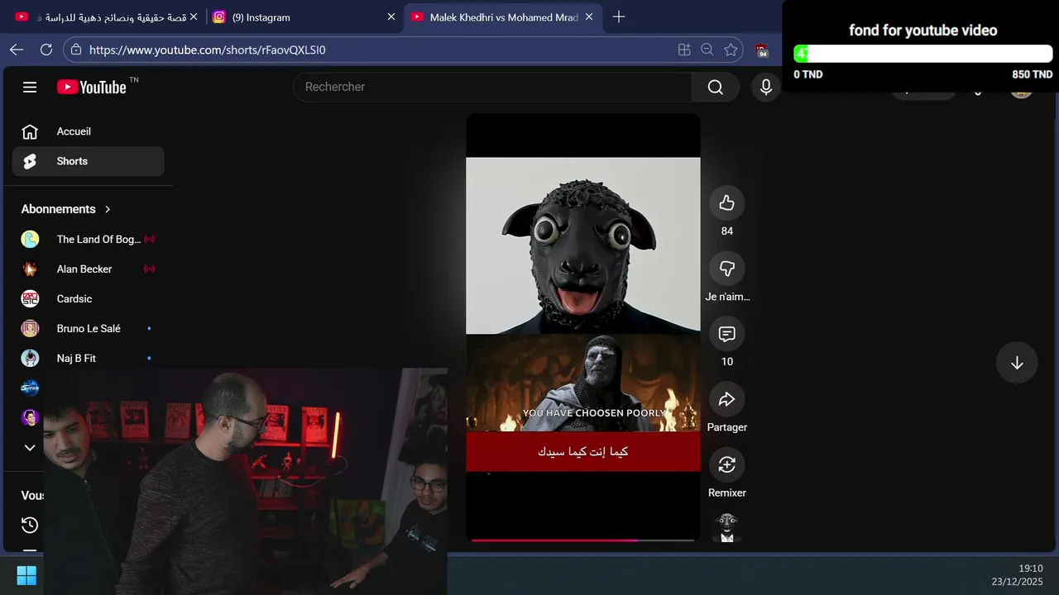The width and height of the screenshot is (1059, 595).
Task: Switch to the Instagram tab
Action: click(304, 17)
